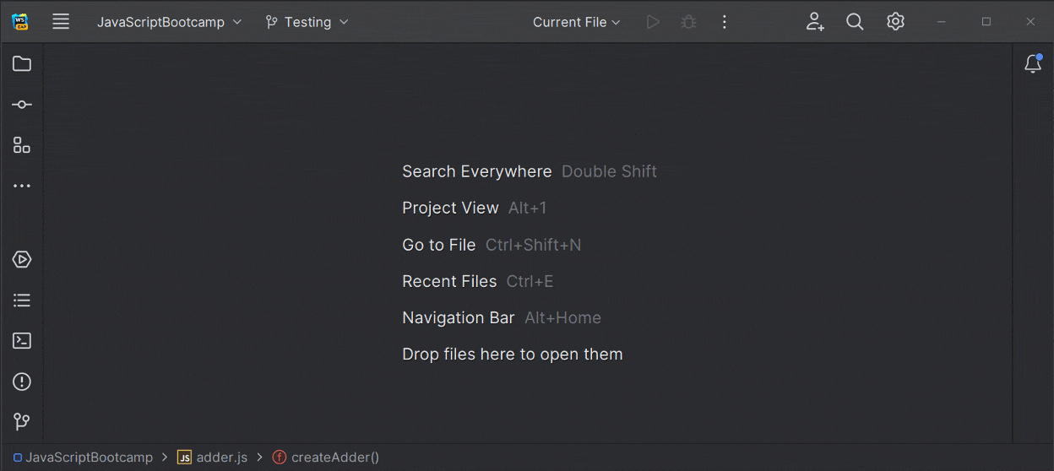
Task: Open IDE settings gear icon
Action: (x=895, y=22)
